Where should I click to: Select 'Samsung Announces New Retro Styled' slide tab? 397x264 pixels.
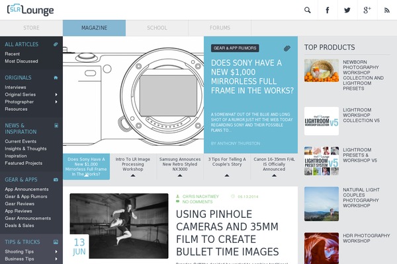click(180, 166)
